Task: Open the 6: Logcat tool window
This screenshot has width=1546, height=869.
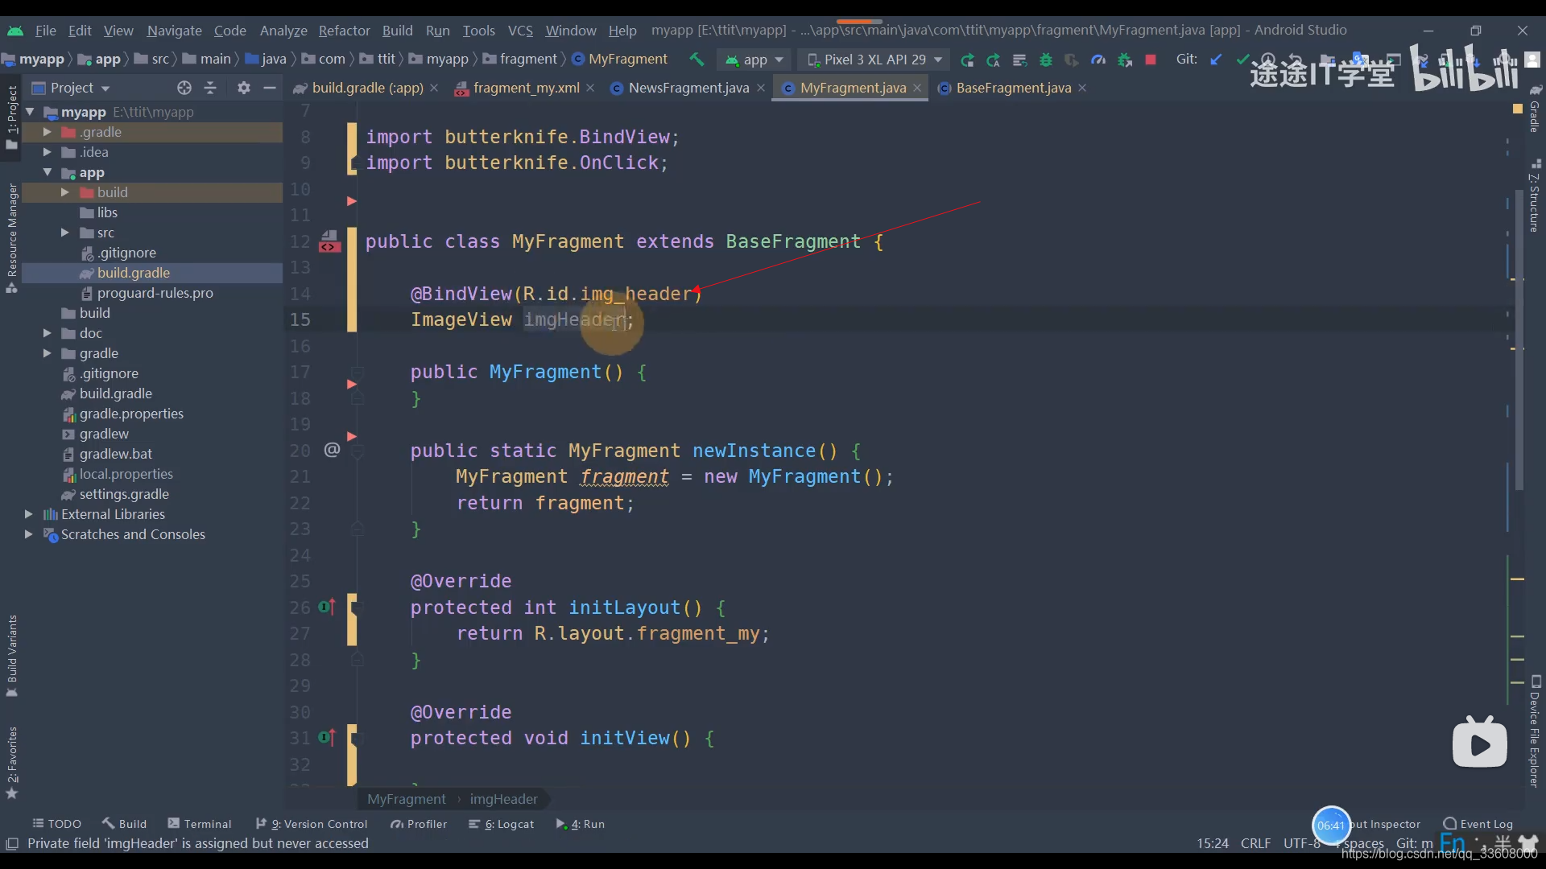Action: pyautogui.click(x=502, y=824)
